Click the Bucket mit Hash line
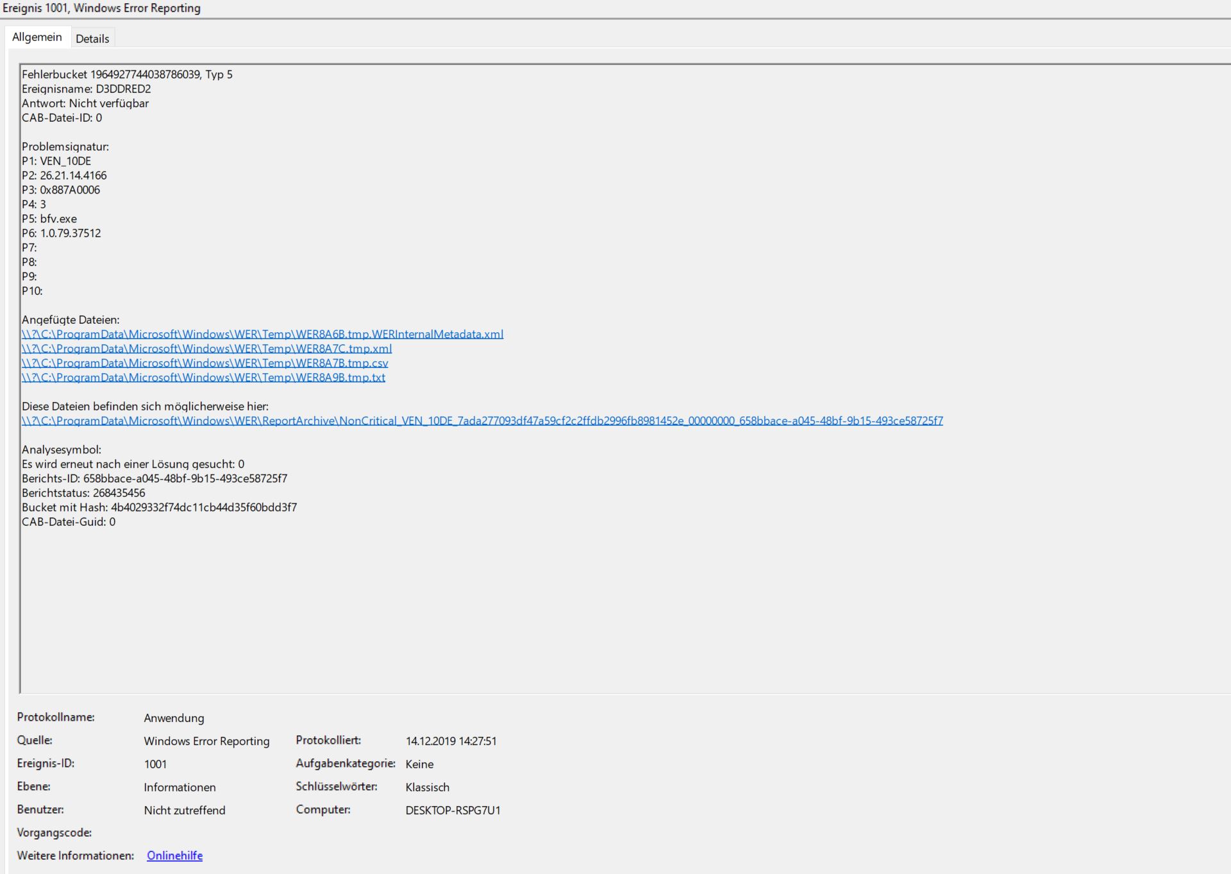The height and width of the screenshot is (874, 1231). pos(159,507)
